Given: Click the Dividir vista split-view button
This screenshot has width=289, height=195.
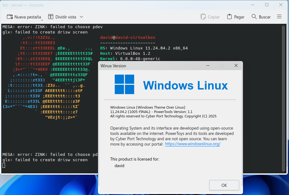Looking at the screenshot, I should tap(62, 17).
